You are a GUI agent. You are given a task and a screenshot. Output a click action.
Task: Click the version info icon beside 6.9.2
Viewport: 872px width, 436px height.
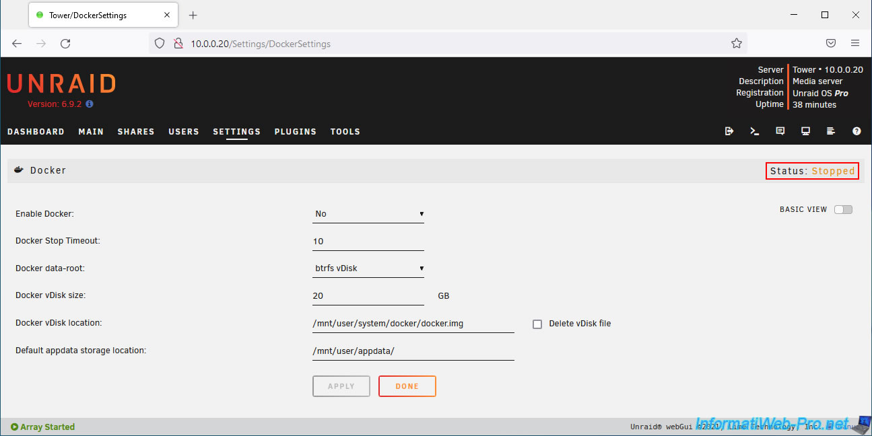click(90, 104)
